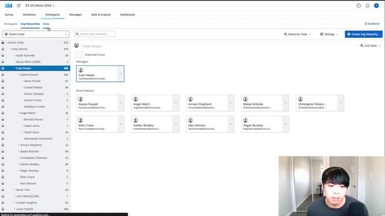385x216 pixels.
Task: Click the lock icon beside Ayana Russell row
Action: click(x=2, y=74)
